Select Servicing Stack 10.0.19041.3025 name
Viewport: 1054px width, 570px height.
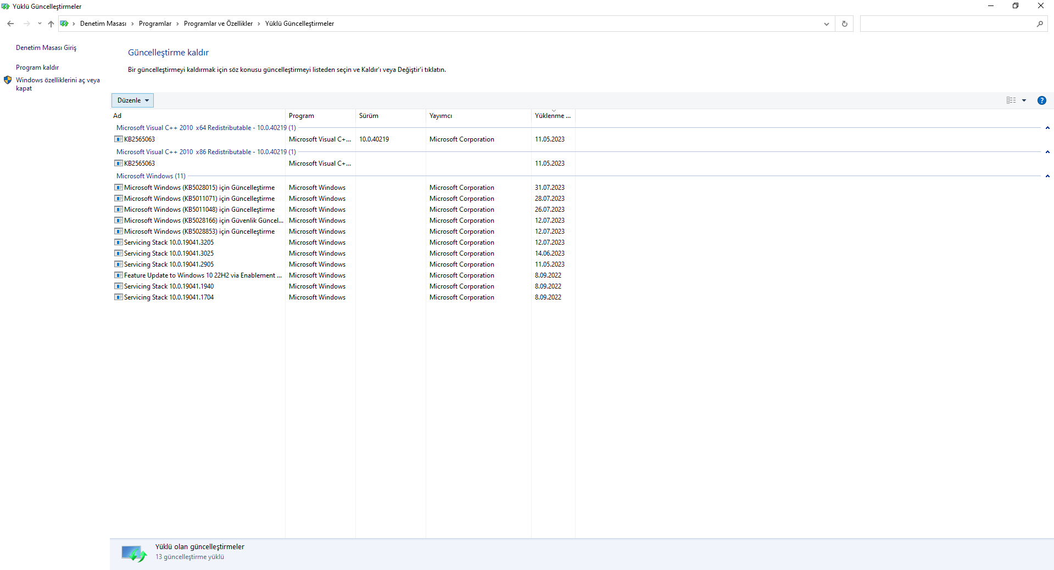(x=169, y=253)
